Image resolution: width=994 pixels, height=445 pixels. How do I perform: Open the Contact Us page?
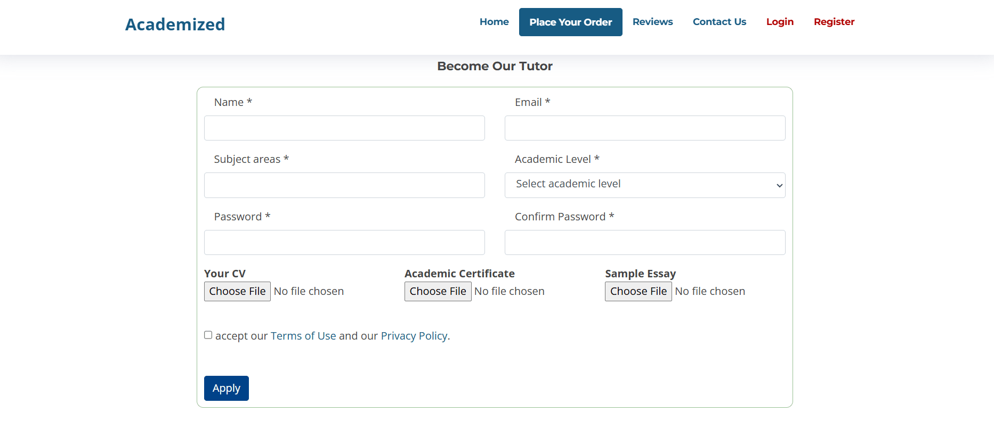(x=719, y=22)
